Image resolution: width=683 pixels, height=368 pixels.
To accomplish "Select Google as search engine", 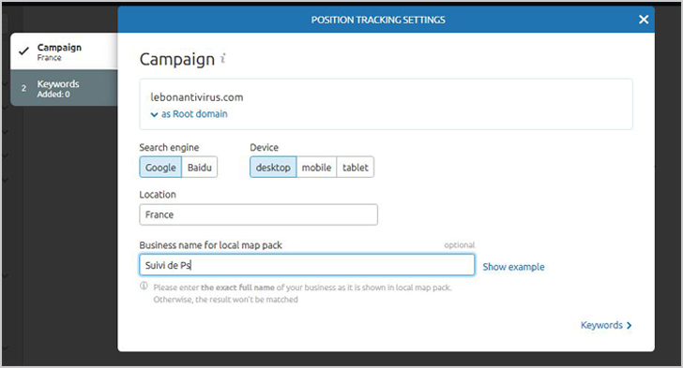I will (x=160, y=167).
